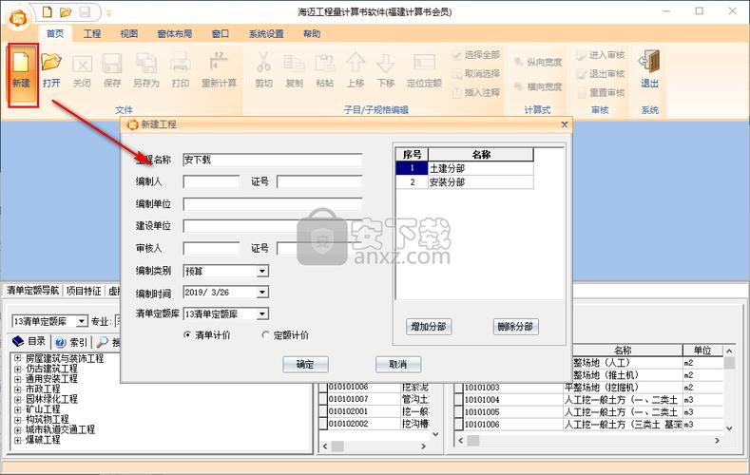The height and width of the screenshot is (475, 750).
Task: Click the 选择全部 ribbon item
Action: pos(476,55)
